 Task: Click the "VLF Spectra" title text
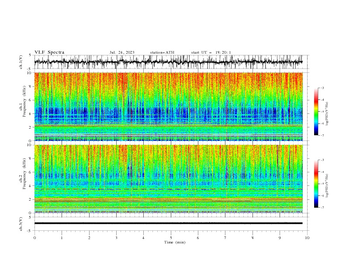click(49, 52)
